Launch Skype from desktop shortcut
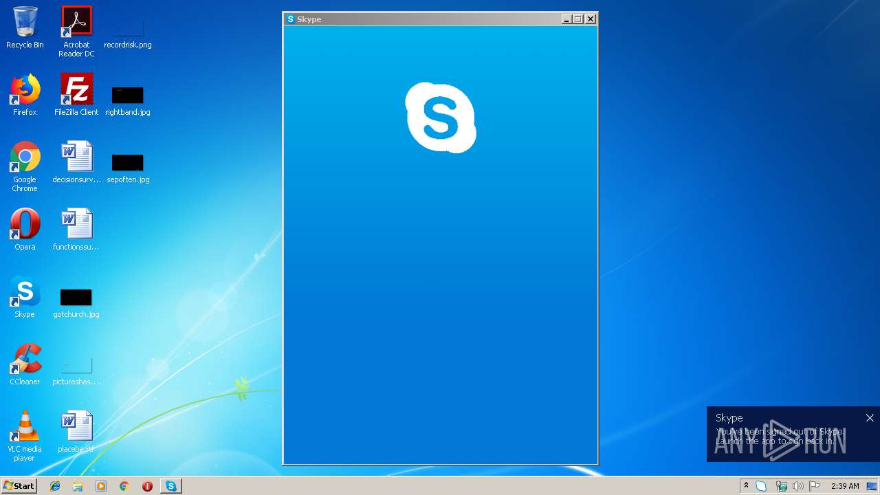The height and width of the screenshot is (495, 880). (x=25, y=297)
